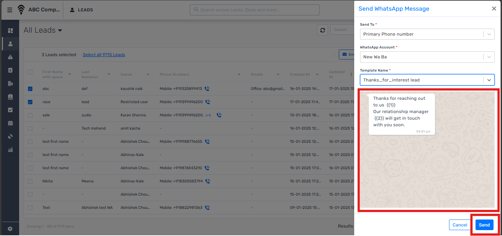Click call icon for +918822981363

coord(207,207)
